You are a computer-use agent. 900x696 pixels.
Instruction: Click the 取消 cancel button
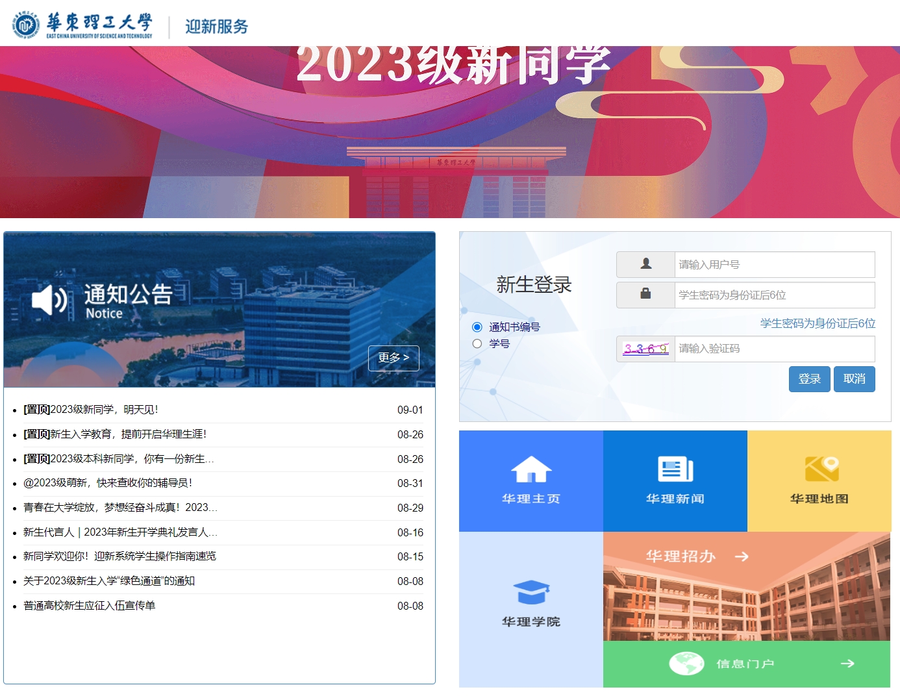click(x=855, y=379)
